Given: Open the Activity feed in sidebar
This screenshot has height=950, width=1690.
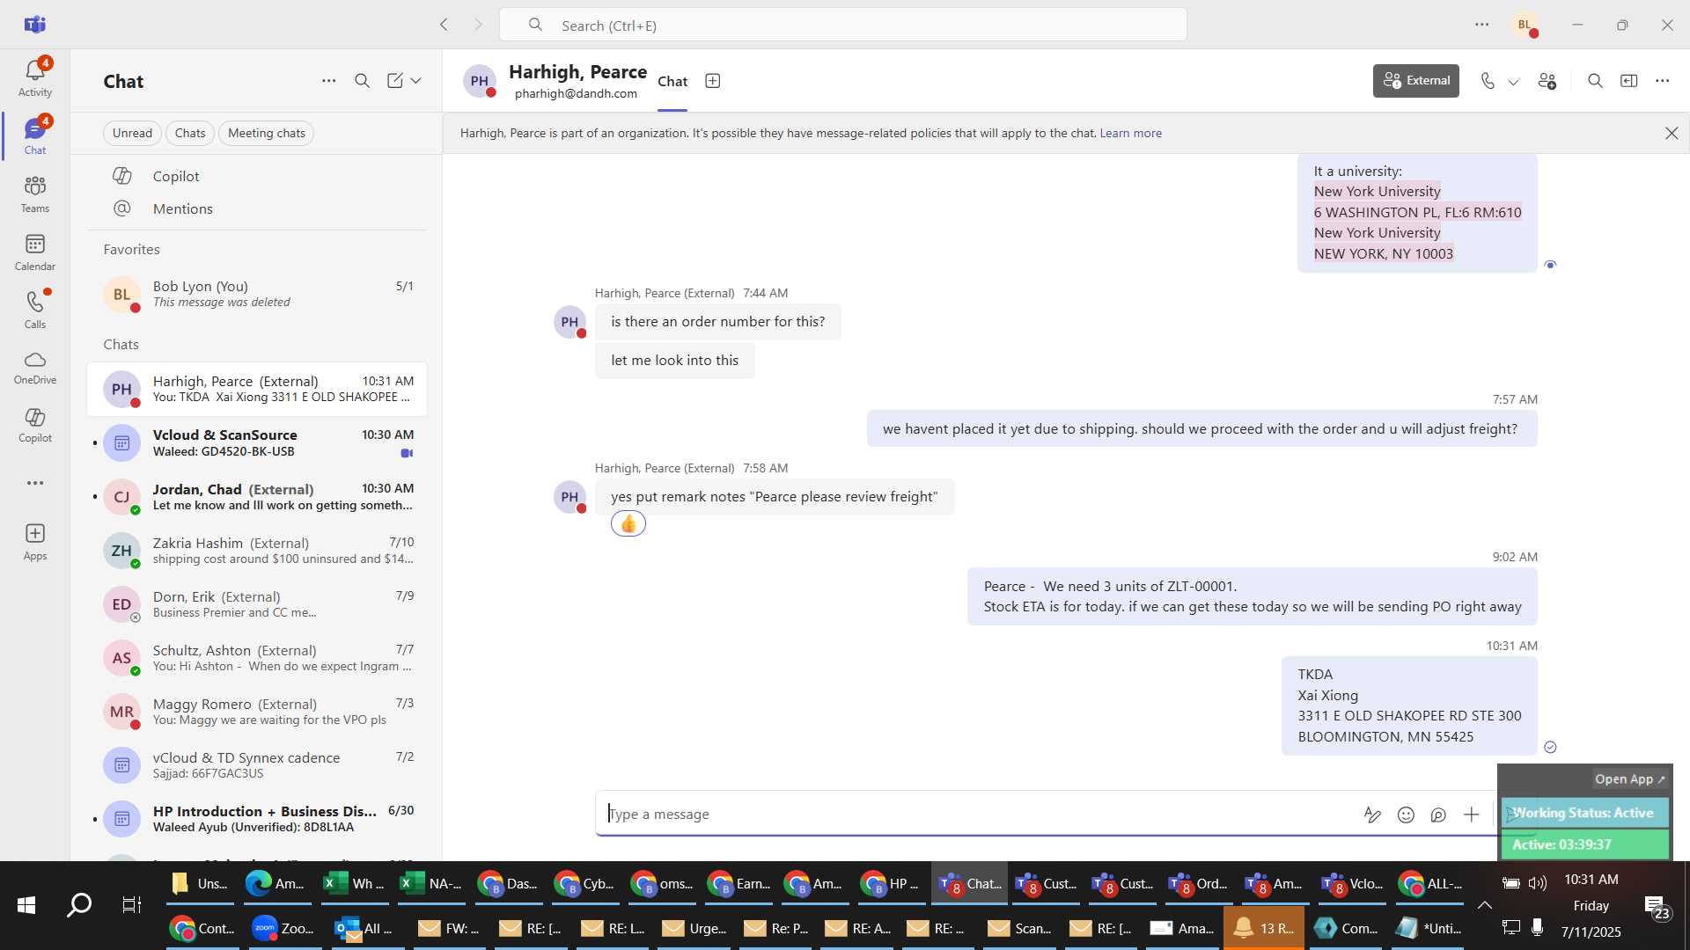Looking at the screenshot, I should click(35, 77).
